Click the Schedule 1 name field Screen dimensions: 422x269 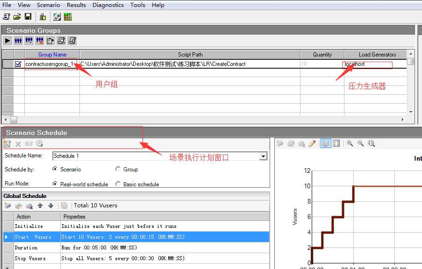[156, 156]
